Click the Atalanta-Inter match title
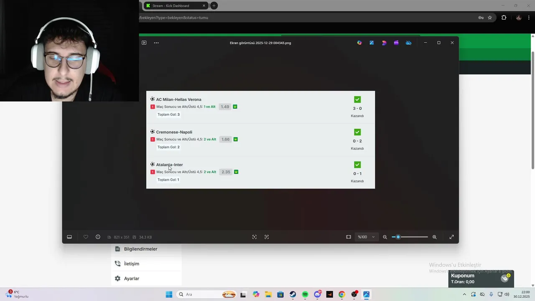Image resolution: width=535 pixels, height=301 pixels. [x=169, y=165]
